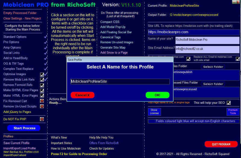Open Add to Head/Body section
This screenshot has width=241, height=158.
click(16, 58)
